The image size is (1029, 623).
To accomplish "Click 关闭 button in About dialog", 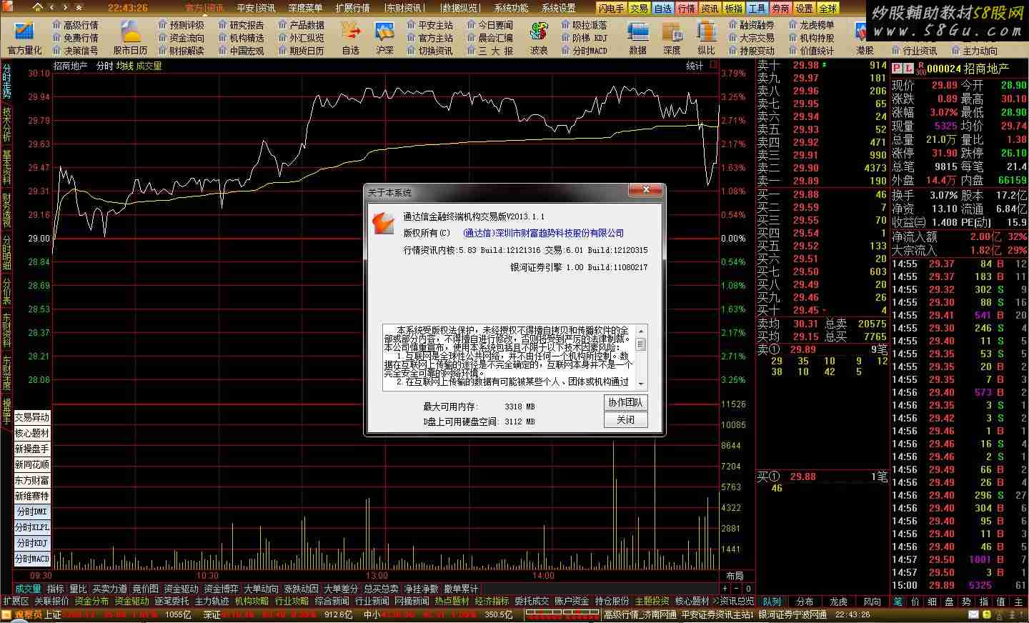I will pos(625,420).
